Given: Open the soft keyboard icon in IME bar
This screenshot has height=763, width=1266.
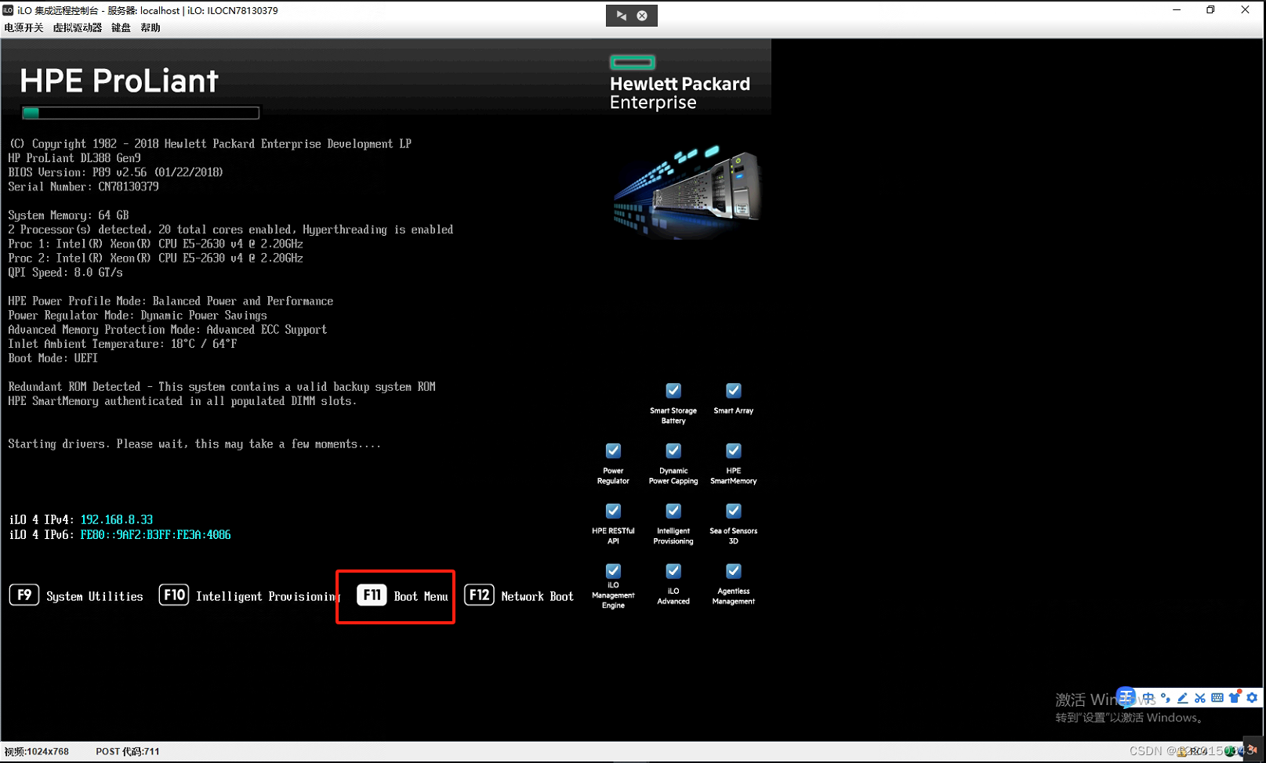Looking at the screenshot, I should 1217,698.
